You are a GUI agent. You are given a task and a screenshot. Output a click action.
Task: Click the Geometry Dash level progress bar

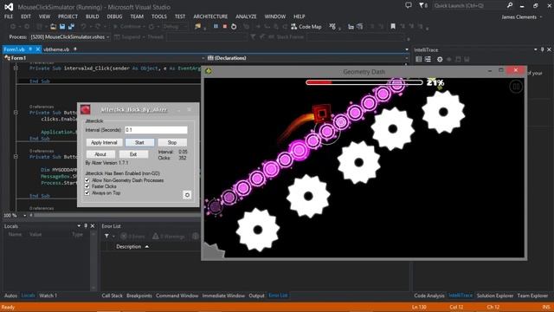364,82
